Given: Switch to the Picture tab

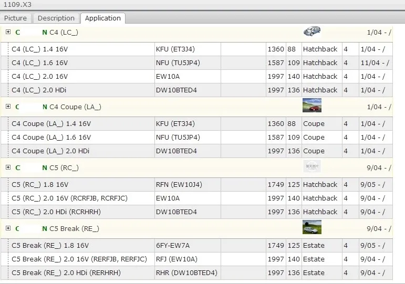Looking at the screenshot, I should (16, 18).
